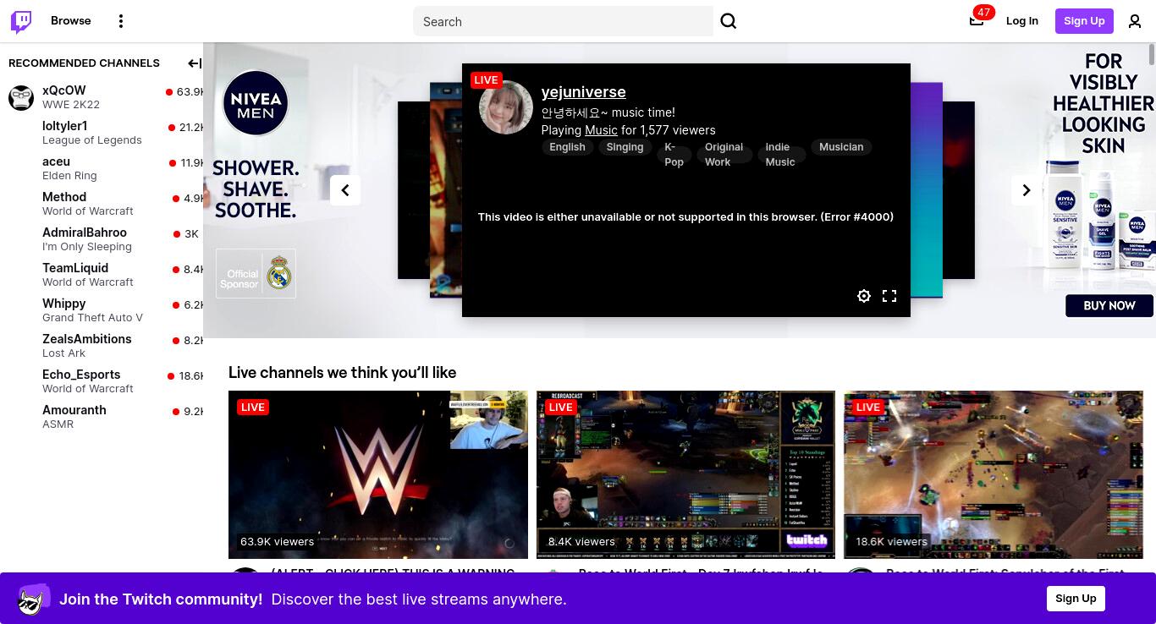Select the English tag

coord(567,147)
